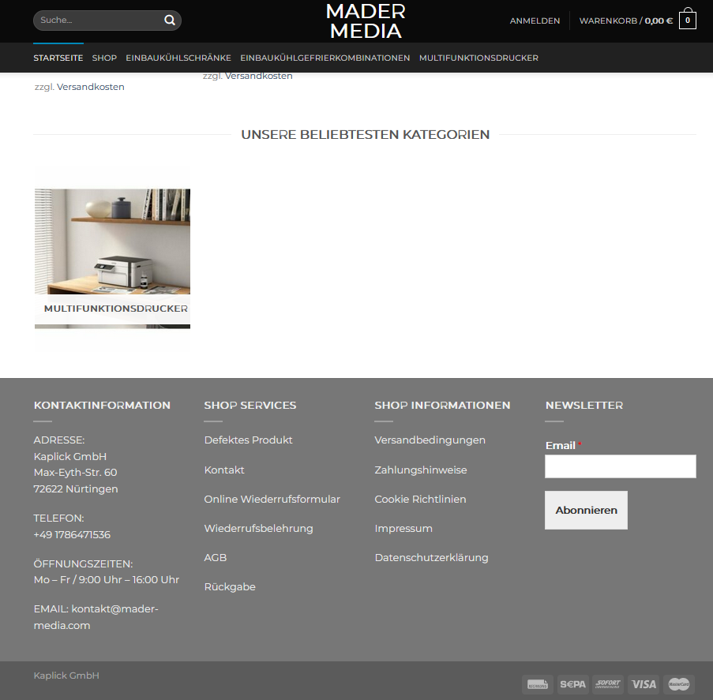Click the SEPA payment icon
Viewport: 713px width, 700px height.
[x=572, y=684]
